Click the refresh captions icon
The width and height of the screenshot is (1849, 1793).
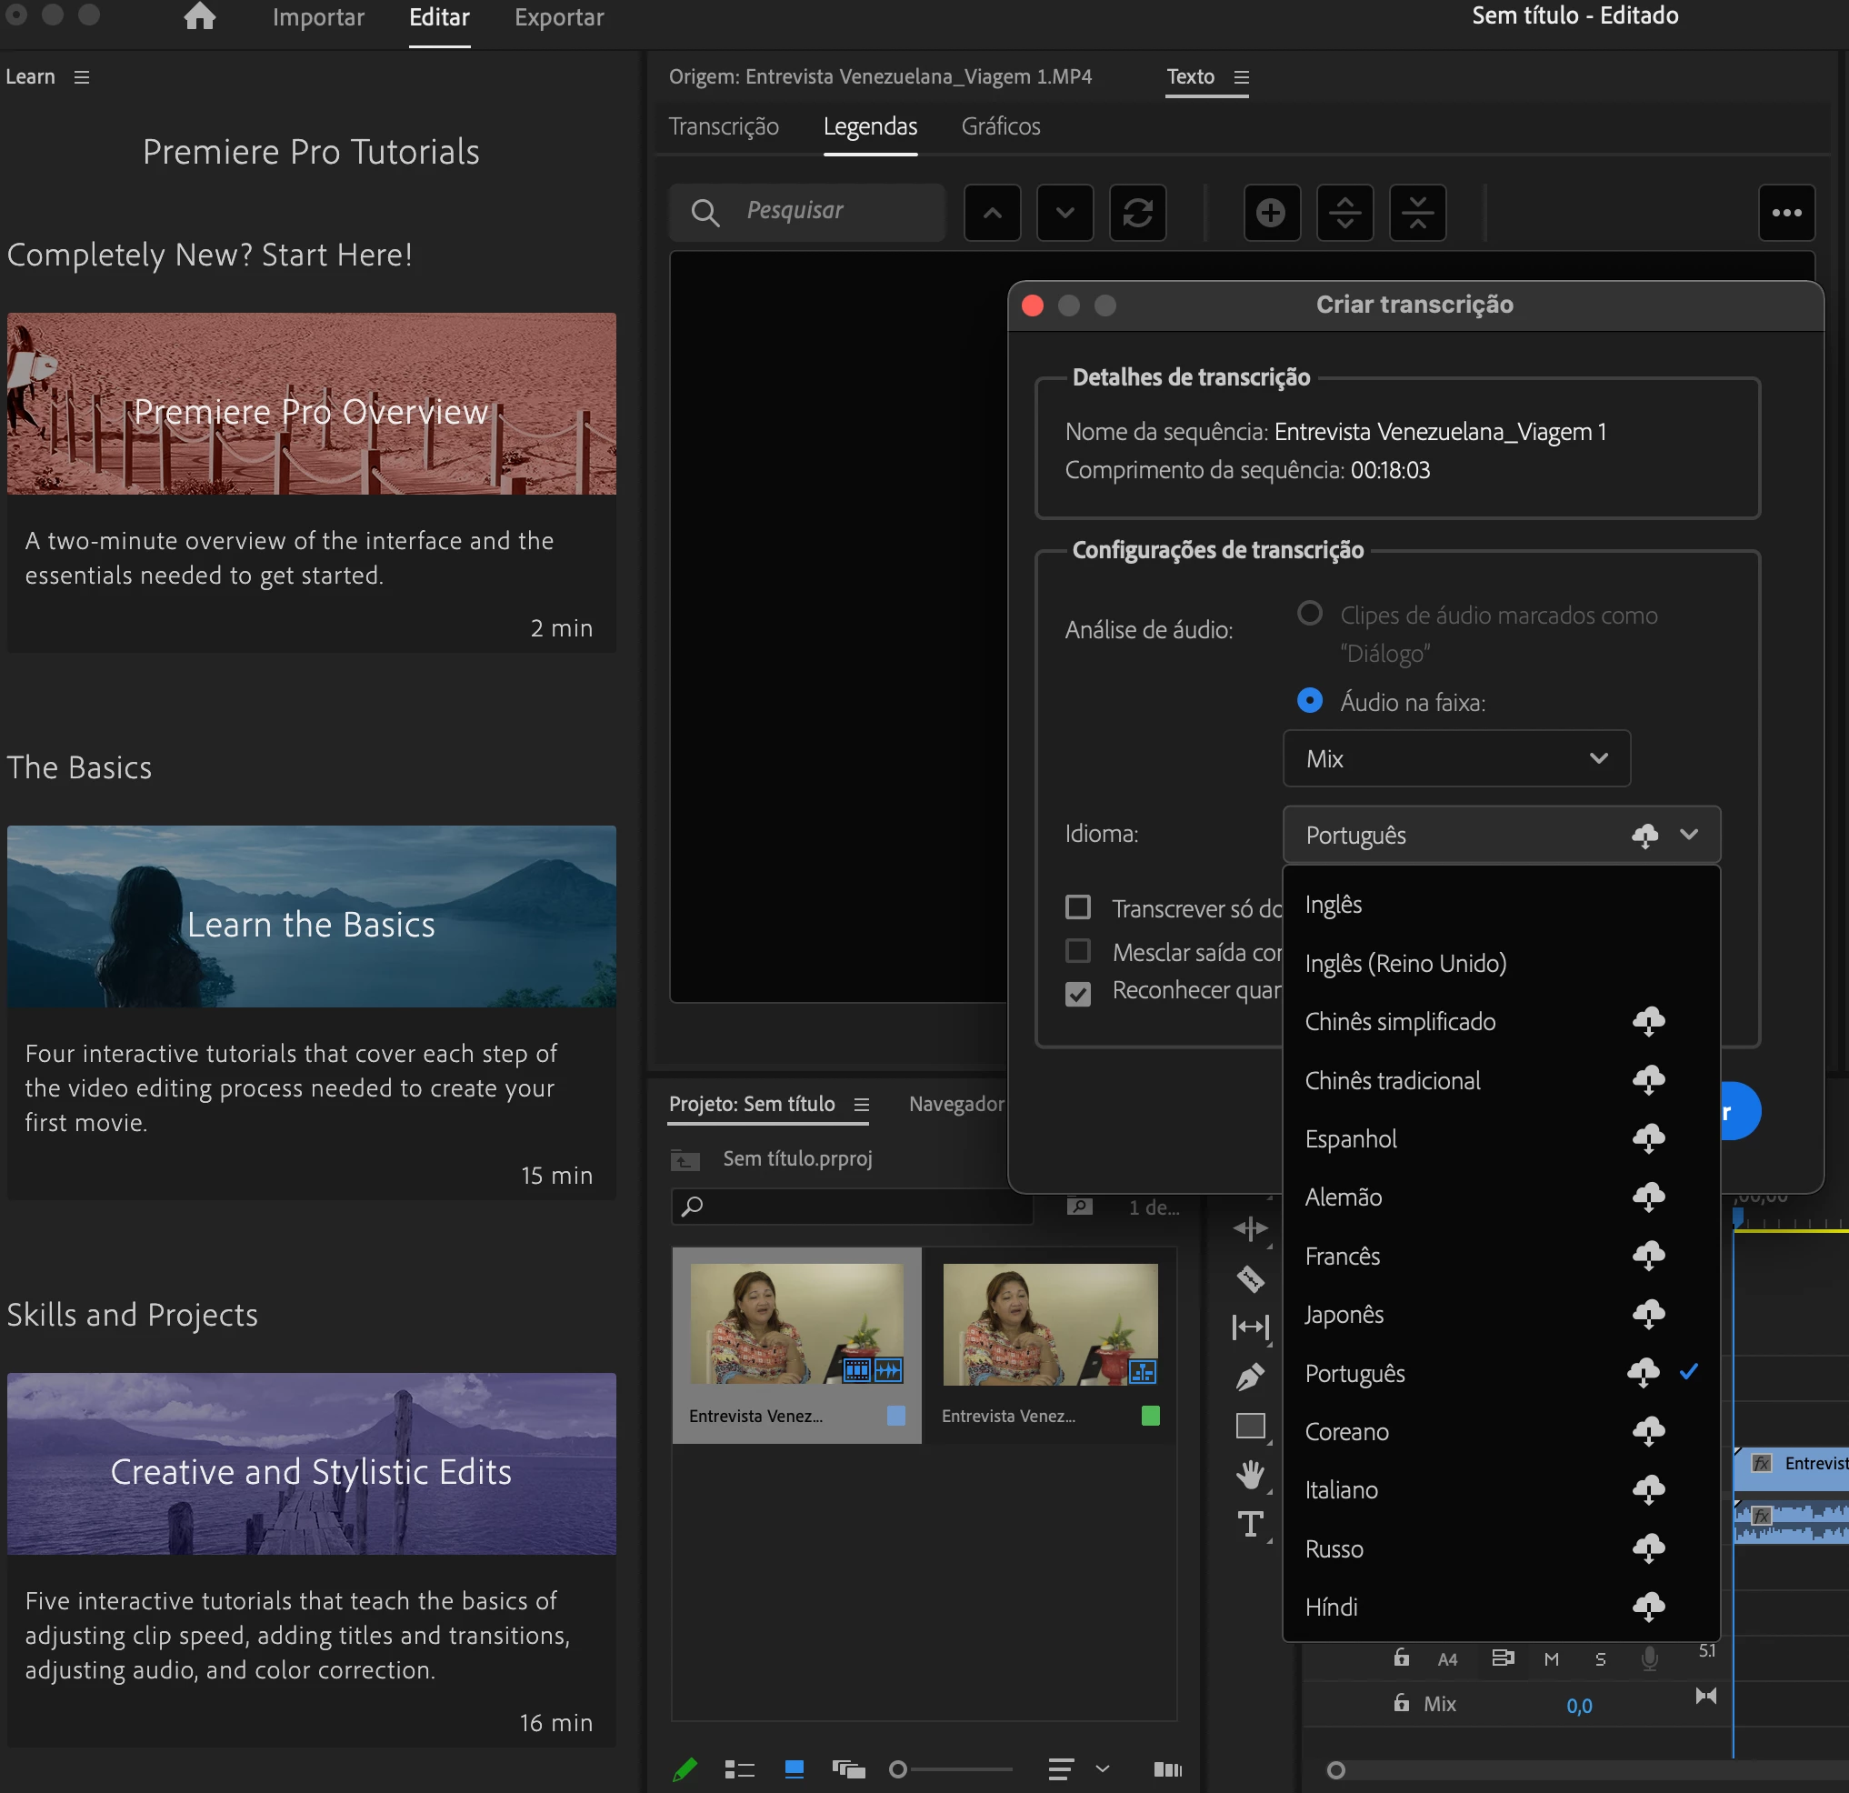pyautogui.click(x=1136, y=213)
